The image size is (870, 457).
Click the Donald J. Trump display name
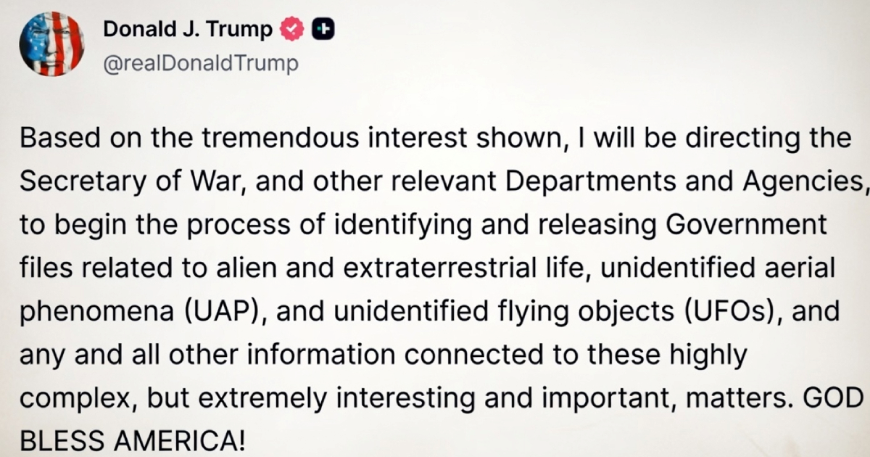(188, 30)
